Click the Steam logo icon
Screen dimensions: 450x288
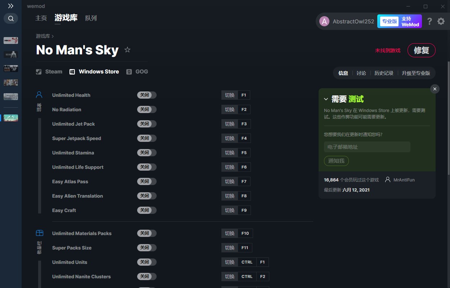(x=39, y=72)
